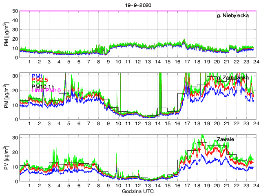Viewport: 261px width, 195px height.
Task: Click hour 5 tick below Zarnowska chart
Action: (x=69, y=123)
